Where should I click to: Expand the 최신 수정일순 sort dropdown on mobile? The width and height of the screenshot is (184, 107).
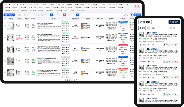[x=153, y=28]
